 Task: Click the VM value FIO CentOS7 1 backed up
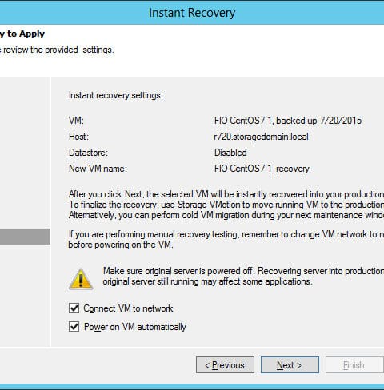[288, 121]
